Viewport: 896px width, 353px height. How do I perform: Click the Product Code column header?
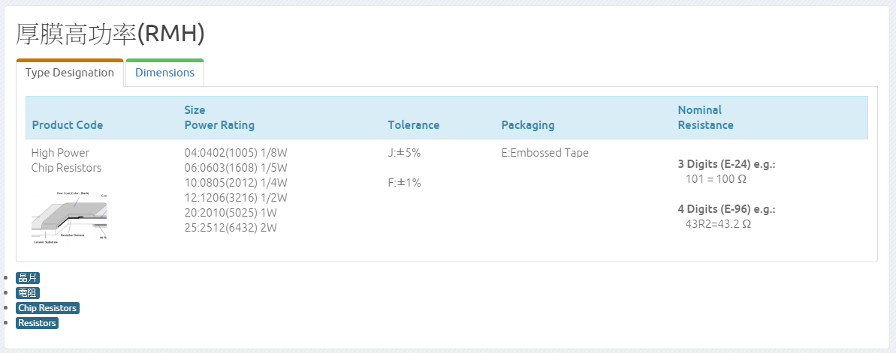pyautogui.click(x=68, y=125)
